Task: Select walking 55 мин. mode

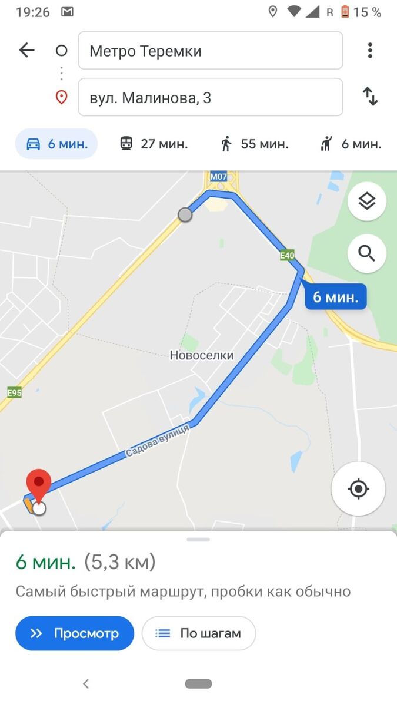Action: point(254,144)
